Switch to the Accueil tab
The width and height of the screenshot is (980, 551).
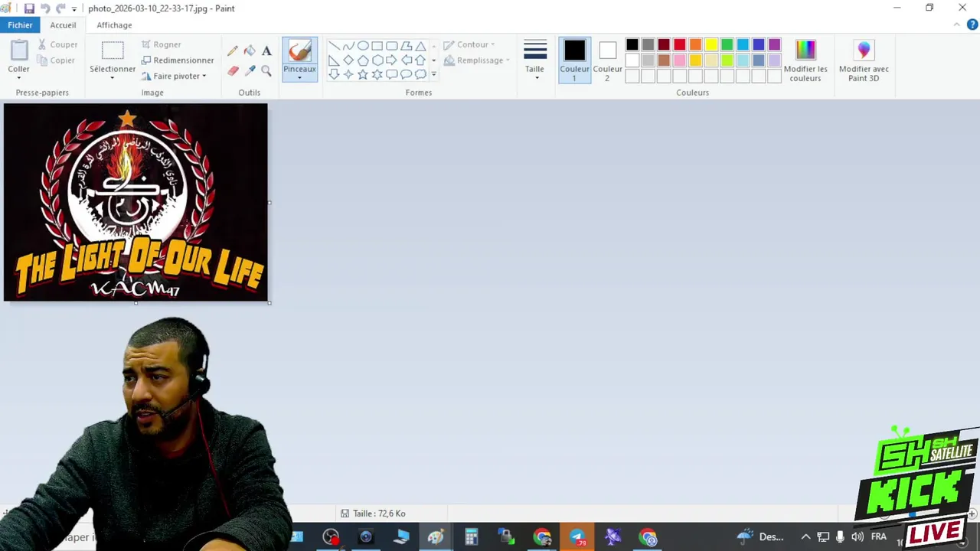point(63,24)
